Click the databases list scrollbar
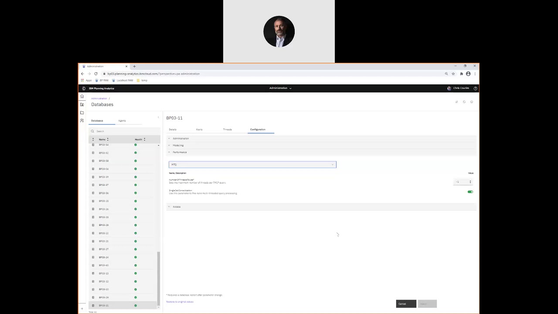The height and width of the screenshot is (314, 558). tap(158, 278)
